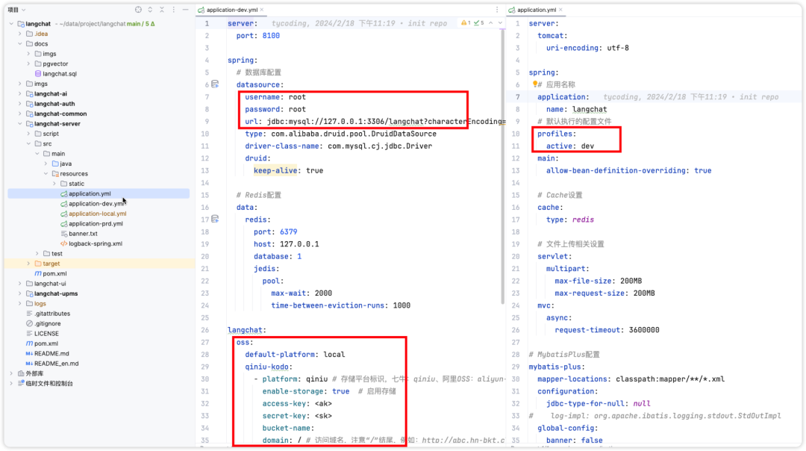Click the datasource gutter icon on line 6
Image resolution: width=806 pixels, height=451 pixels.
(215, 84)
